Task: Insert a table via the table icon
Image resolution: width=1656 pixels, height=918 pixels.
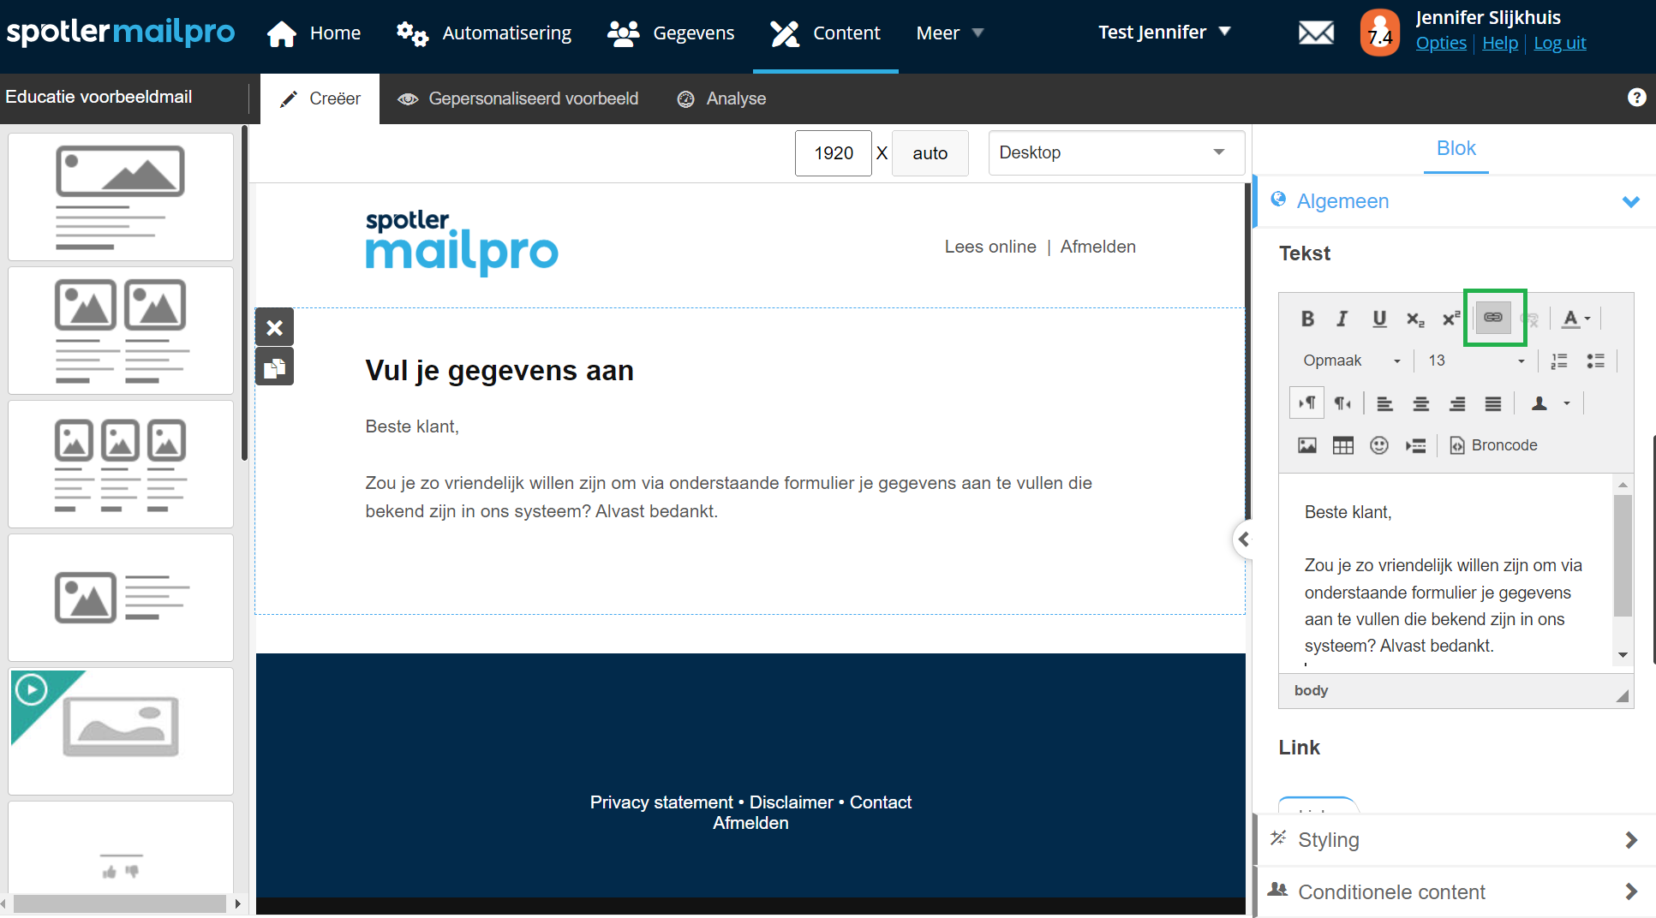Action: point(1342,445)
